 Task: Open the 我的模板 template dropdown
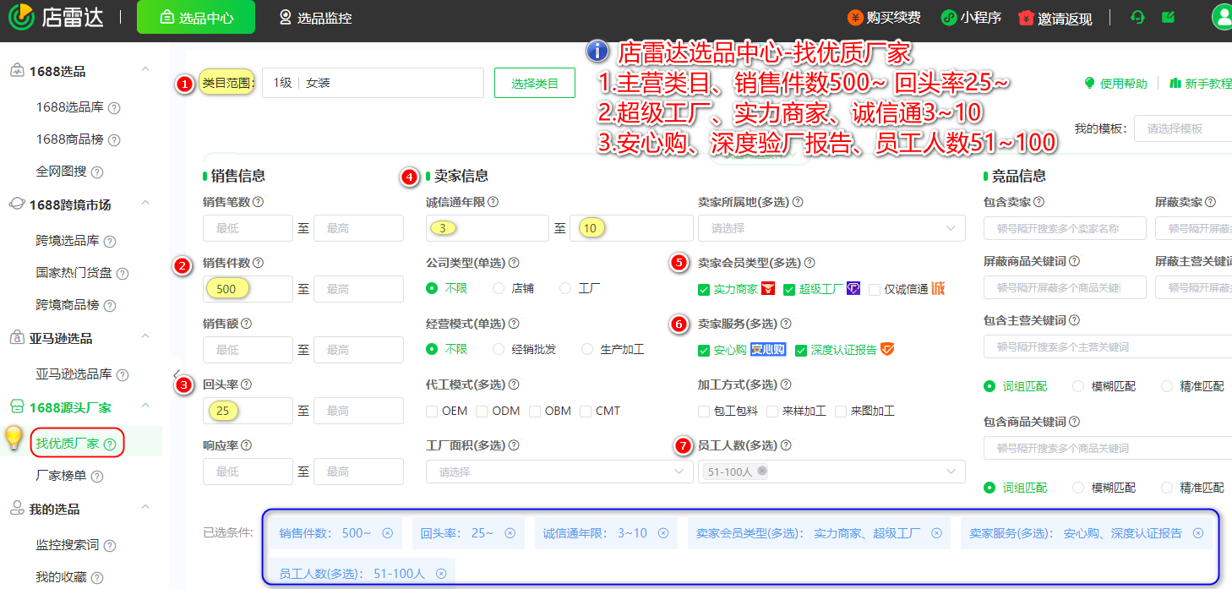1183,128
